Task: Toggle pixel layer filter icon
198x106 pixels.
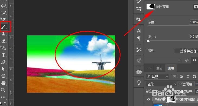Action: (175, 77)
